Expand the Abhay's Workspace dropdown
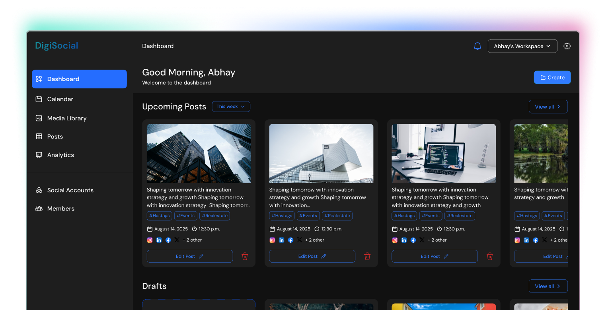The height and width of the screenshot is (310, 606). point(522,46)
